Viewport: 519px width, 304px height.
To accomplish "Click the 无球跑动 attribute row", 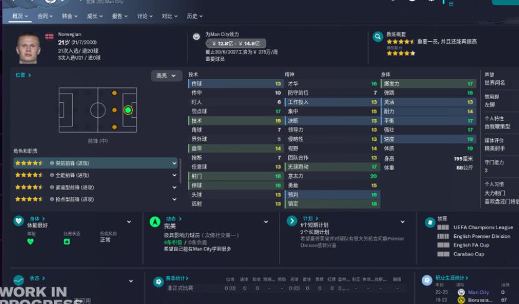I will coord(332,167).
